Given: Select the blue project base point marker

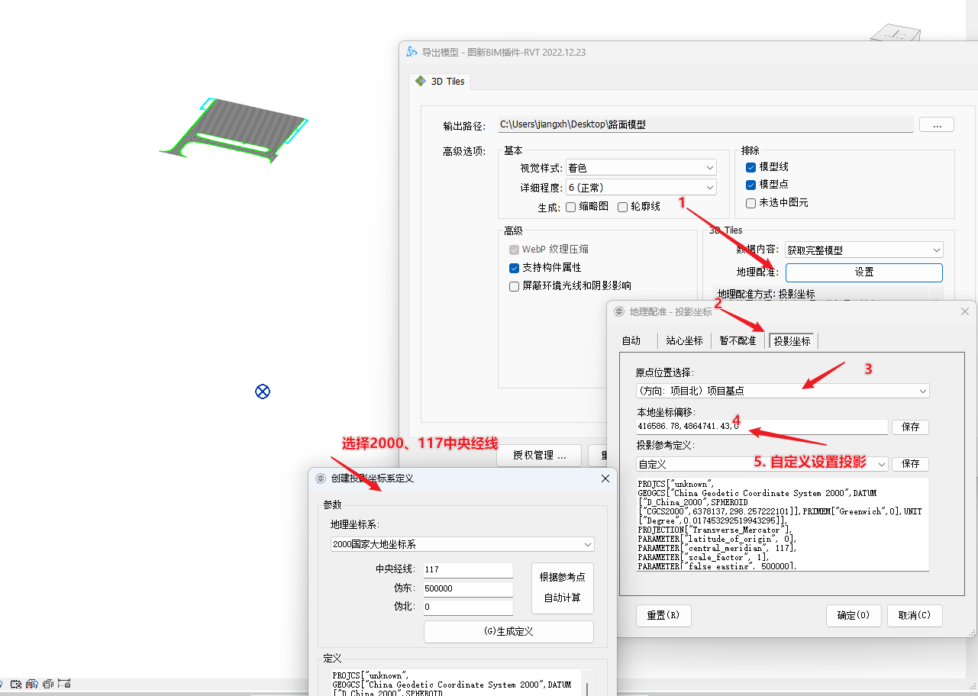Looking at the screenshot, I should click(x=263, y=391).
